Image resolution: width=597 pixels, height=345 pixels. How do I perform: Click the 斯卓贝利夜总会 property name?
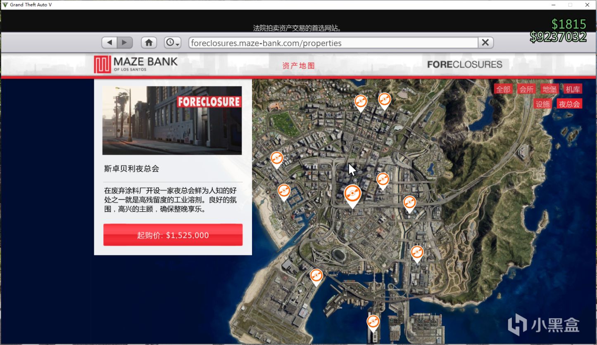pyautogui.click(x=131, y=168)
